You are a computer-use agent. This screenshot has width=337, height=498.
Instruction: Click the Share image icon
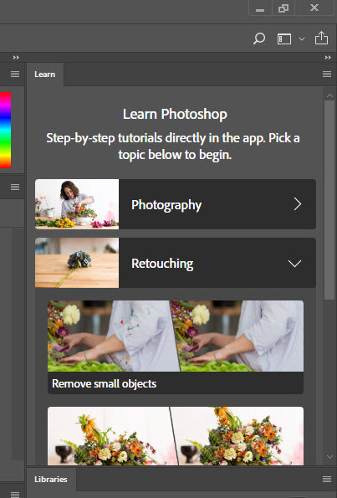click(321, 39)
